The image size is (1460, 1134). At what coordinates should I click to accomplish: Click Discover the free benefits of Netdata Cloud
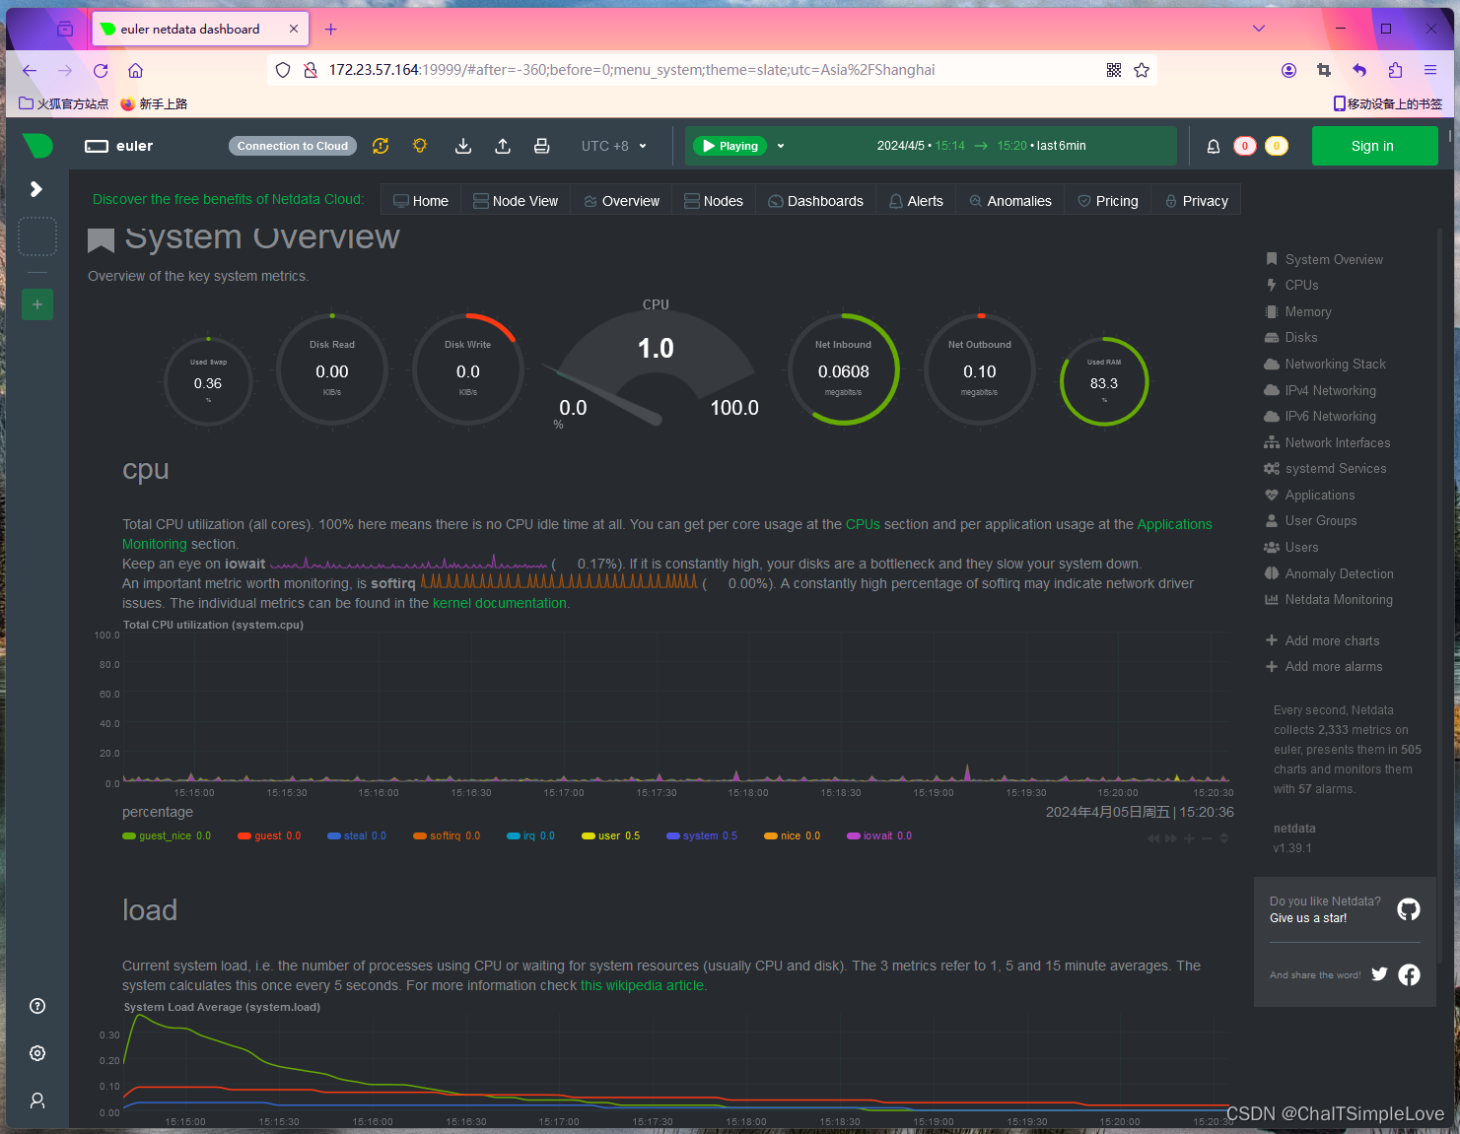228,199
